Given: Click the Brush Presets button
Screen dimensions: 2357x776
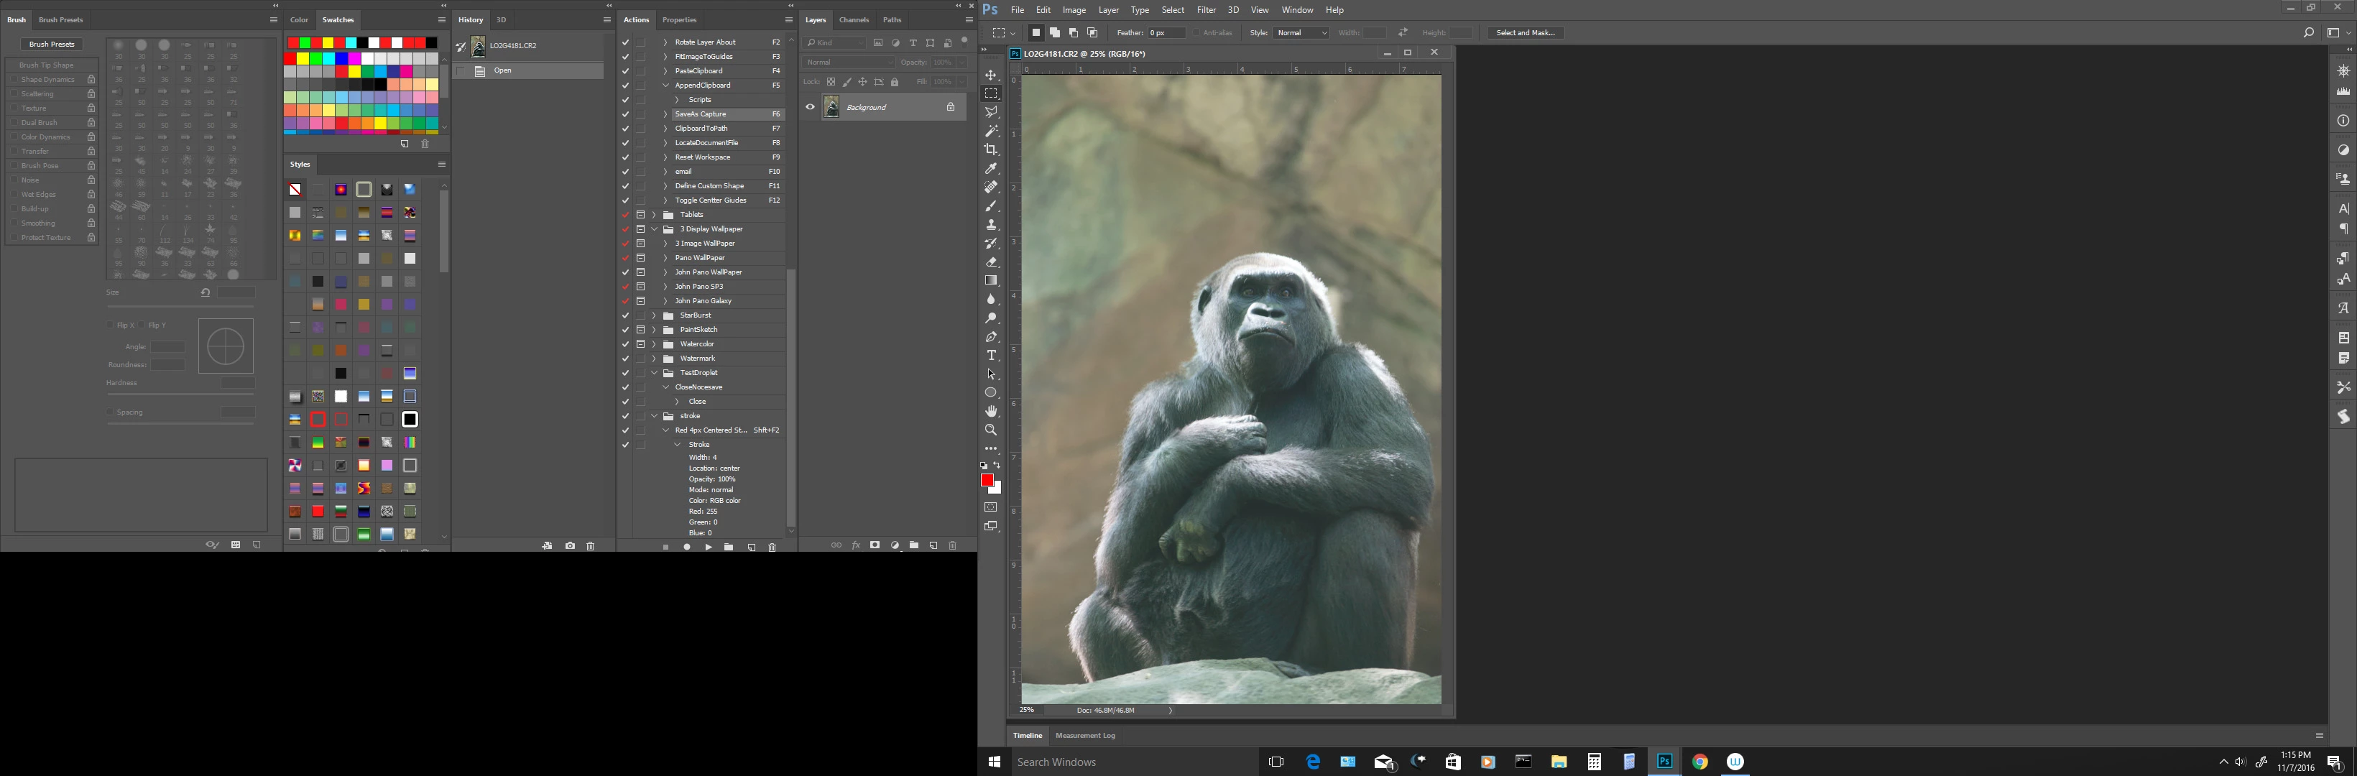Looking at the screenshot, I should coord(51,44).
